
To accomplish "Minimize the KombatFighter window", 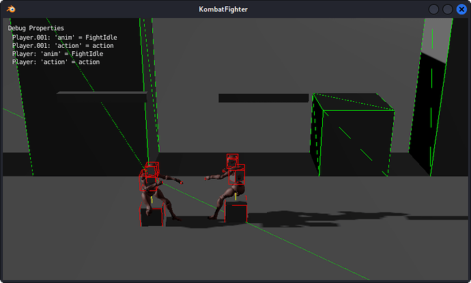I will 433,10.
